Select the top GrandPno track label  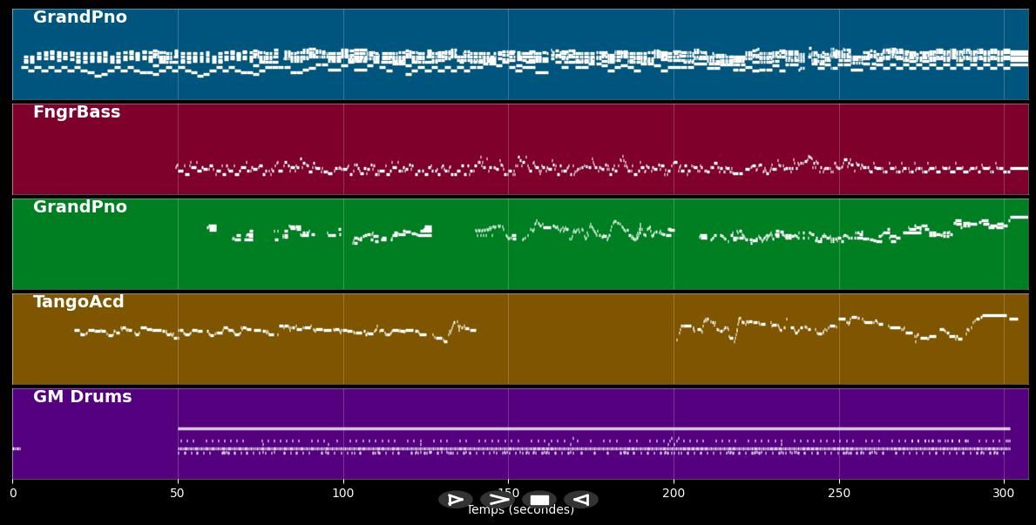(x=79, y=17)
